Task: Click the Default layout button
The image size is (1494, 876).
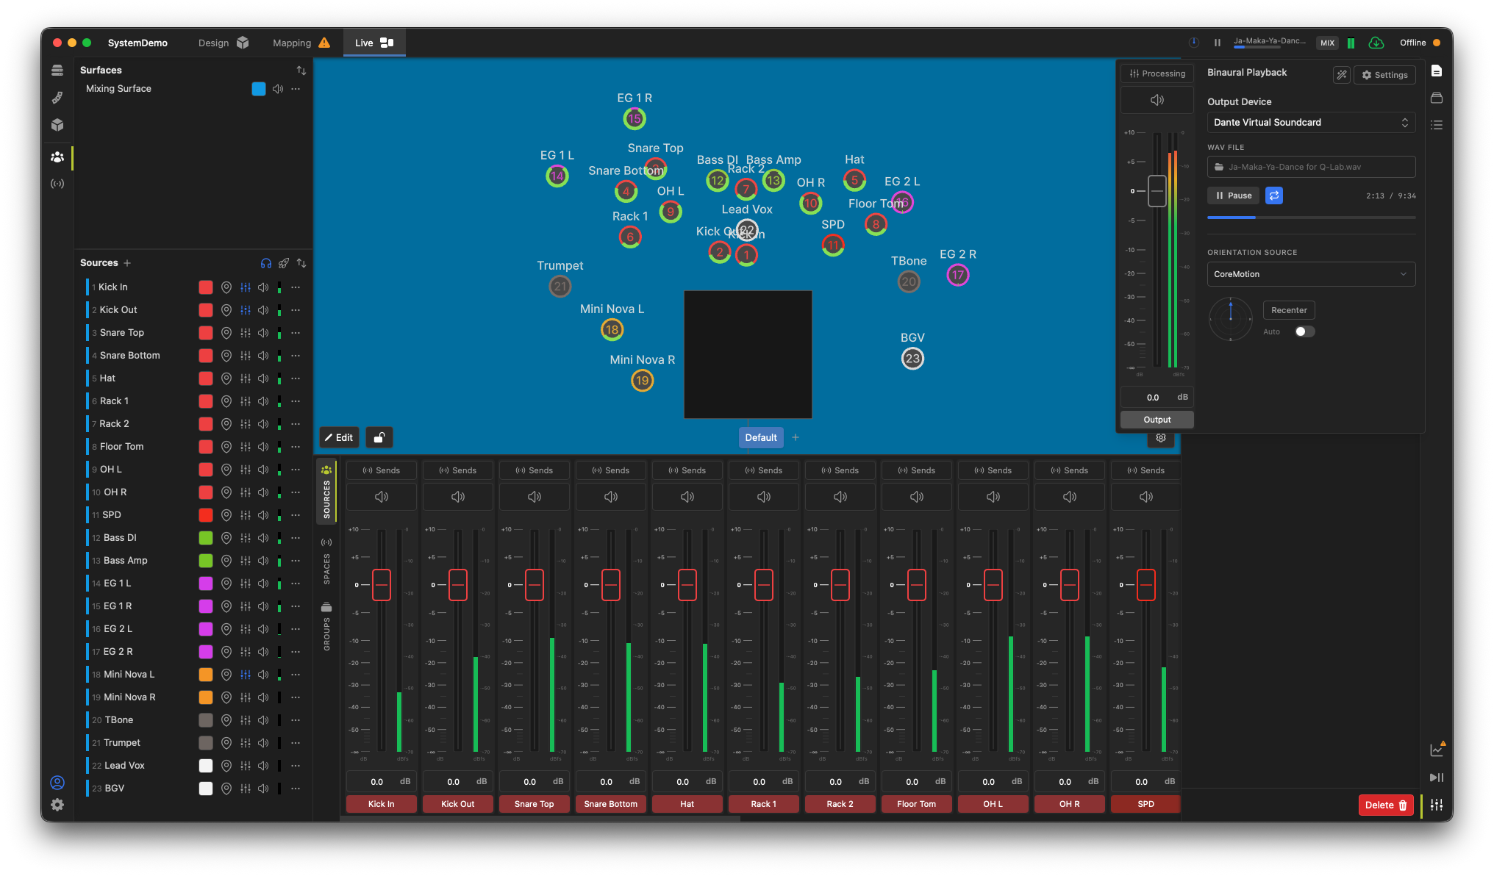Action: [760, 437]
